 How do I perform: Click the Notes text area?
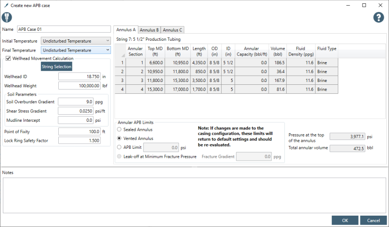click(x=194, y=195)
